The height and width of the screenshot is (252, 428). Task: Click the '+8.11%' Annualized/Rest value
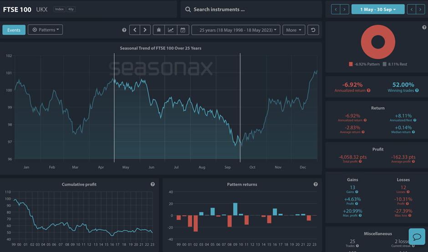(403, 116)
